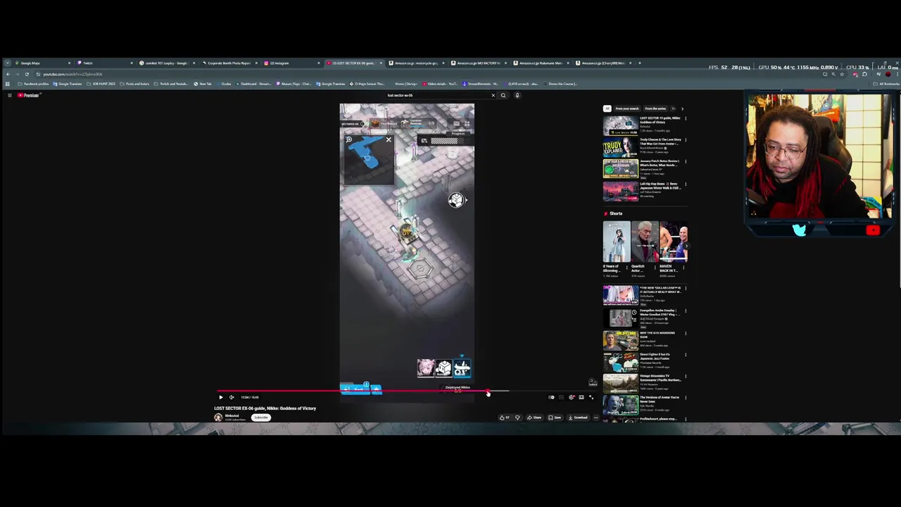Close the LOST SECTOR EX-06 browser tab
Screen dimensions: 901x507
[x=381, y=63]
